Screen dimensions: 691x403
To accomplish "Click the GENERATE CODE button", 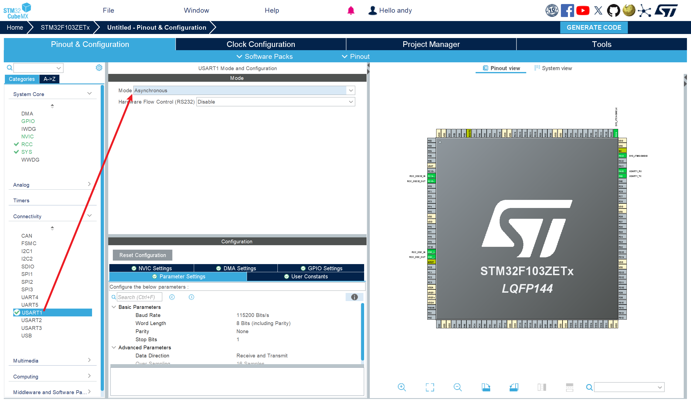I will tap(594, 28).
